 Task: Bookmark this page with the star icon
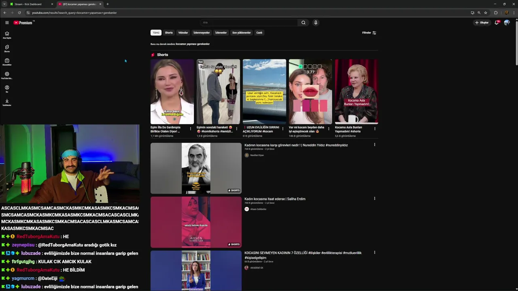[x=486, y=13]
